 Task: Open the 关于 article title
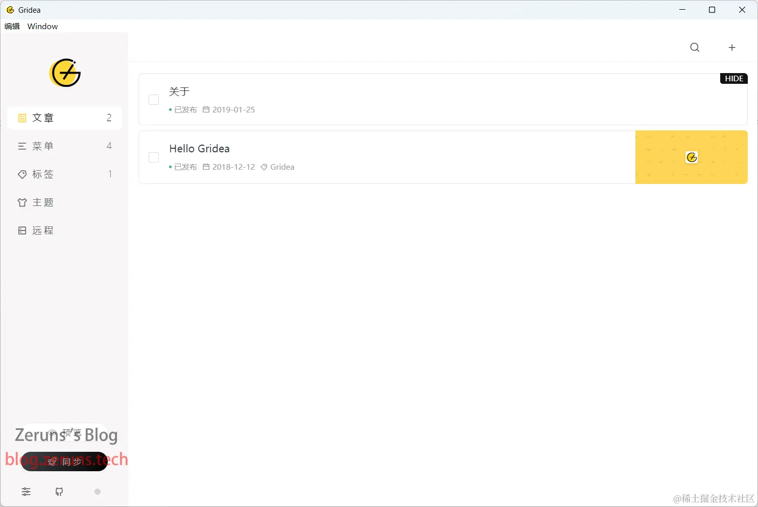coord(179,91)
